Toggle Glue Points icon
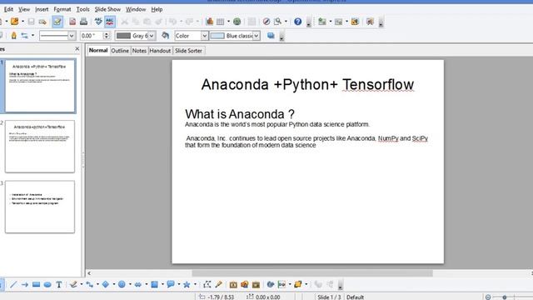This screenshot has width=533, height=300. [x=218, y=284]
